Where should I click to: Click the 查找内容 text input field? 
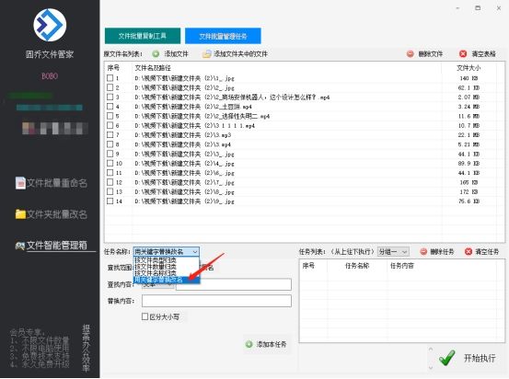click(x=234, y=284)
